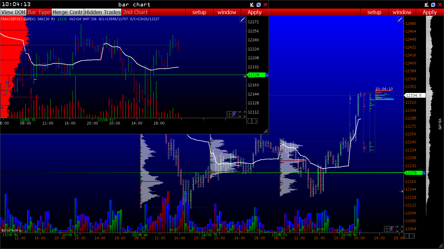This screenshot has width=444, height=249.
Task: Click the 12272 price on bar chart axis
Action: click(x=253, y=22)
